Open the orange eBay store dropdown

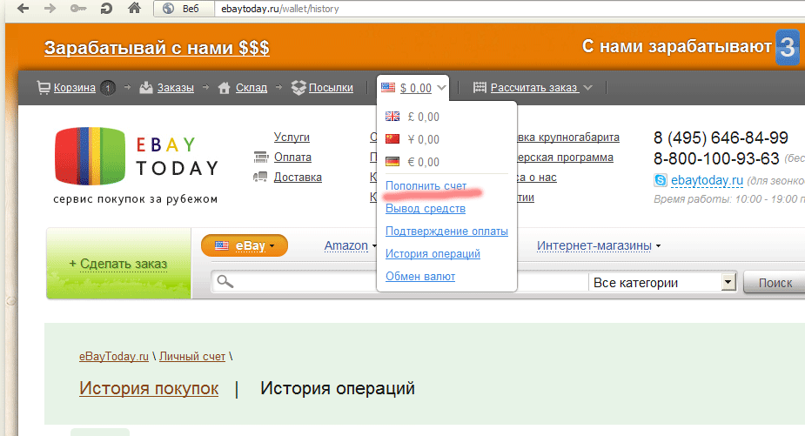[245, 245]
